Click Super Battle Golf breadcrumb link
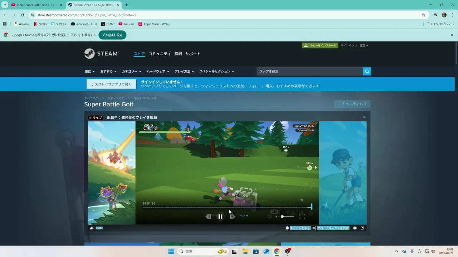 145,98
